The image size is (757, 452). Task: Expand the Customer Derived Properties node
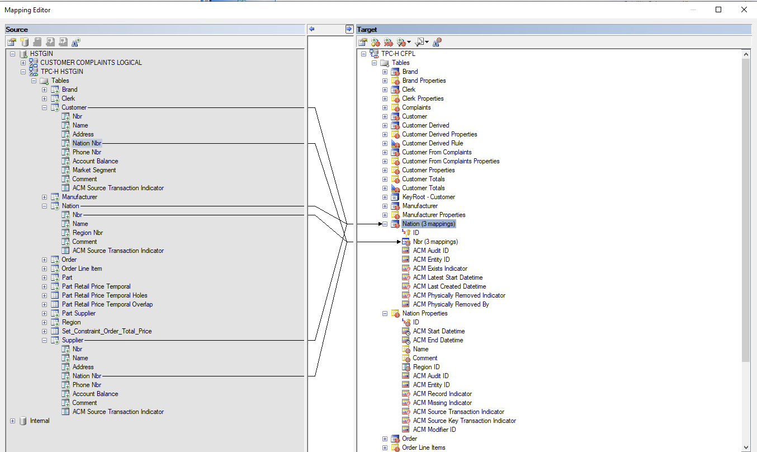385,134
